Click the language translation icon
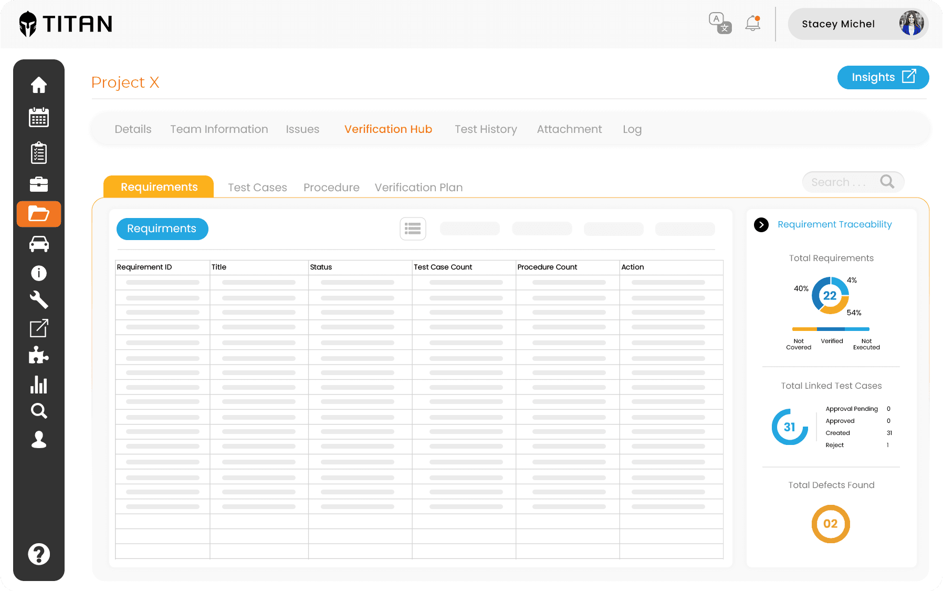Viewport: 943px width, 591px height. click(x=719, y=23)
